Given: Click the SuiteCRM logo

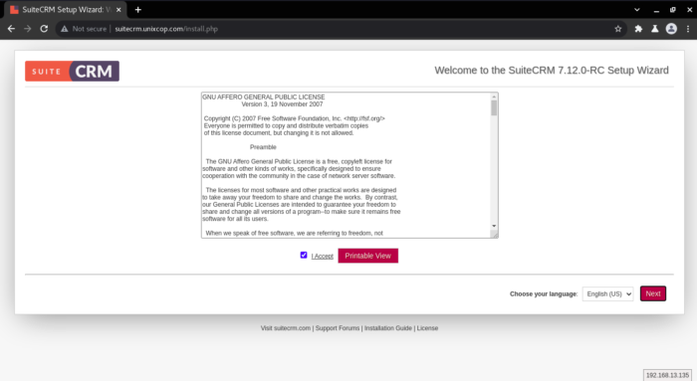Looking at the screenshot, I should [72, 71].
